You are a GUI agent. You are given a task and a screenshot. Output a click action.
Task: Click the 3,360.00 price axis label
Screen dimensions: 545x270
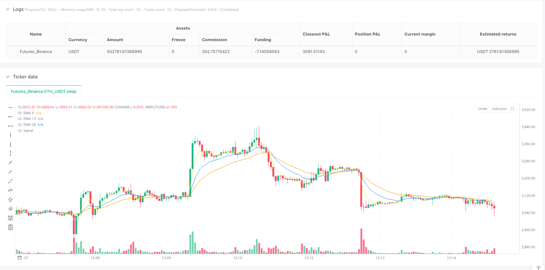[x=528, y=144]
